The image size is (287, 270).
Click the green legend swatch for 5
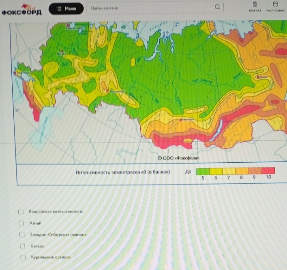pos(203,171)
